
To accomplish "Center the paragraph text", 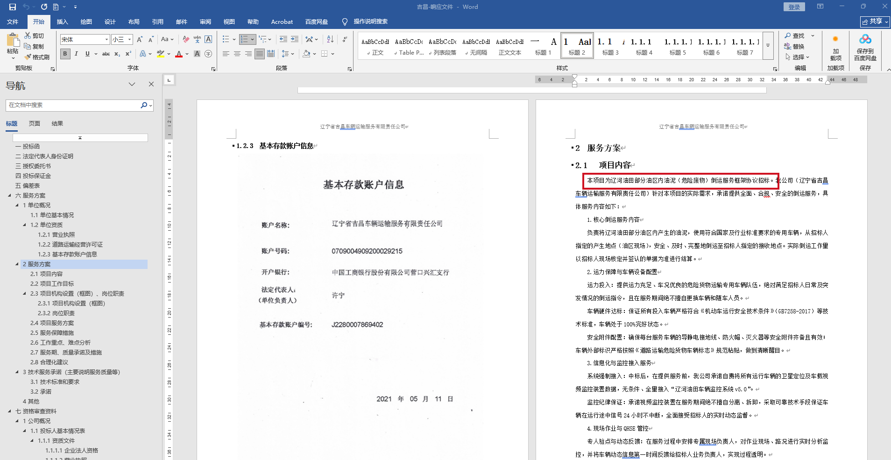I will click(237, 54).
